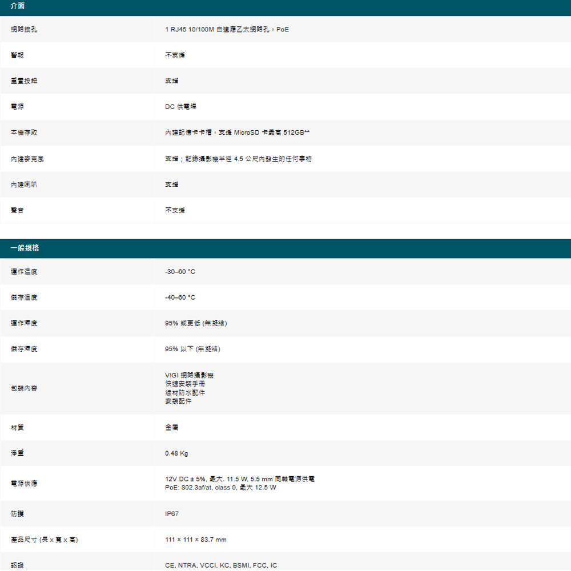571x571 pixels.
Task: Select the CE, NTRA, VCCI certification list
Action: (x=220, y=565)
